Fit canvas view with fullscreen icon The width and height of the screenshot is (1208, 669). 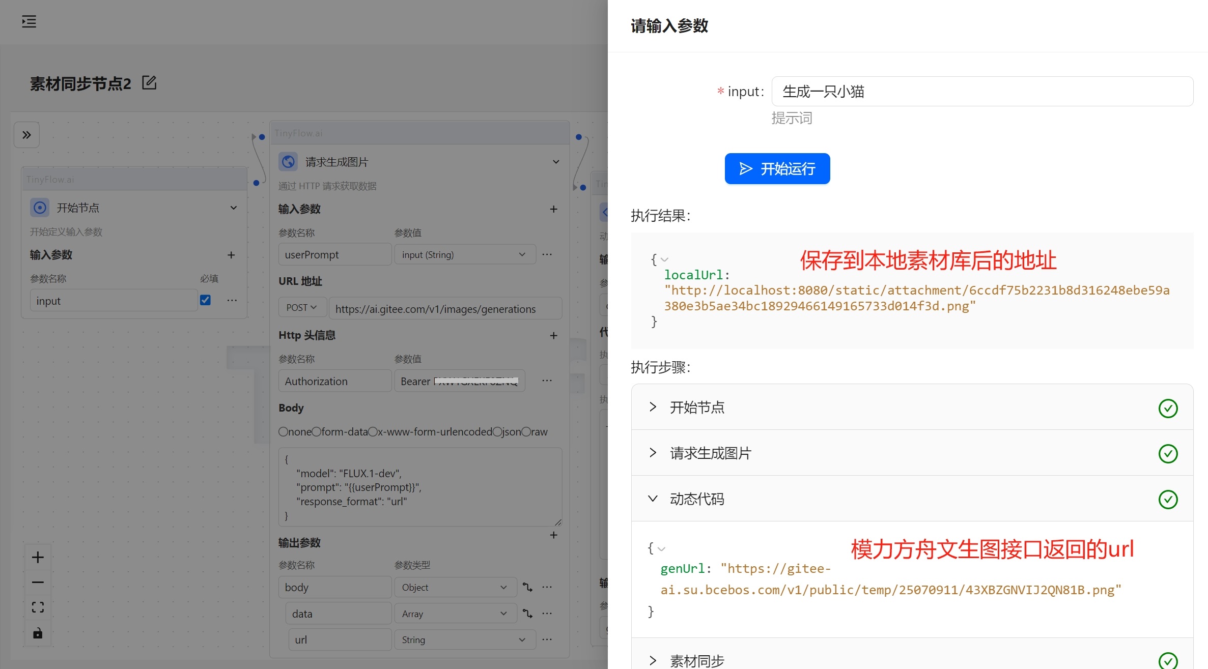pyautogui.click(x=38, y=607)
